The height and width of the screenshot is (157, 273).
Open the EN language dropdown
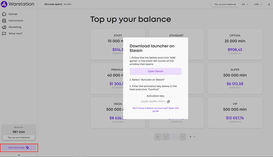[246, 4]
